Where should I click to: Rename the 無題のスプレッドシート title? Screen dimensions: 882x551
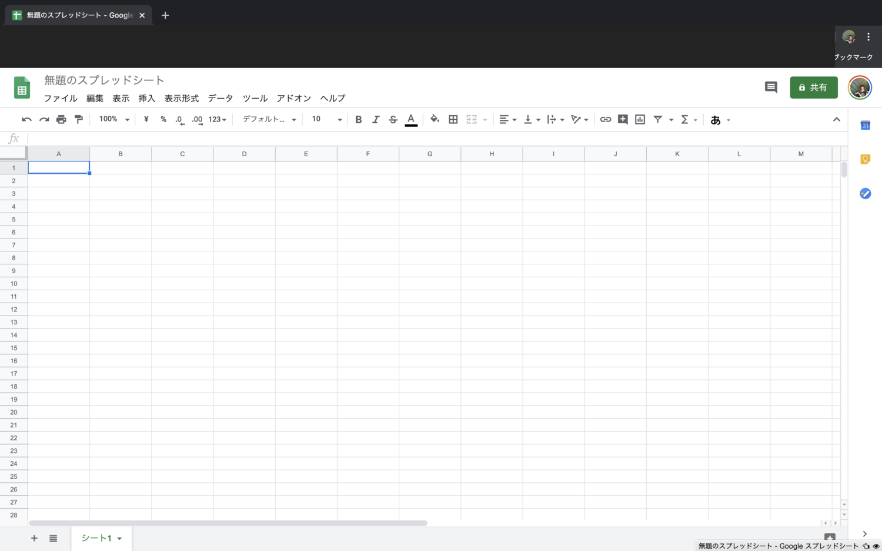[104, 80]
